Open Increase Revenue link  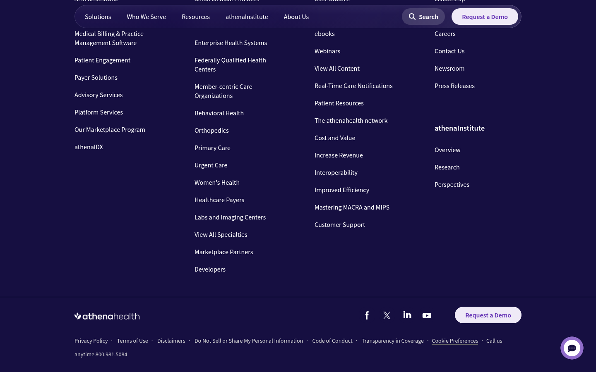coord(339,155)
